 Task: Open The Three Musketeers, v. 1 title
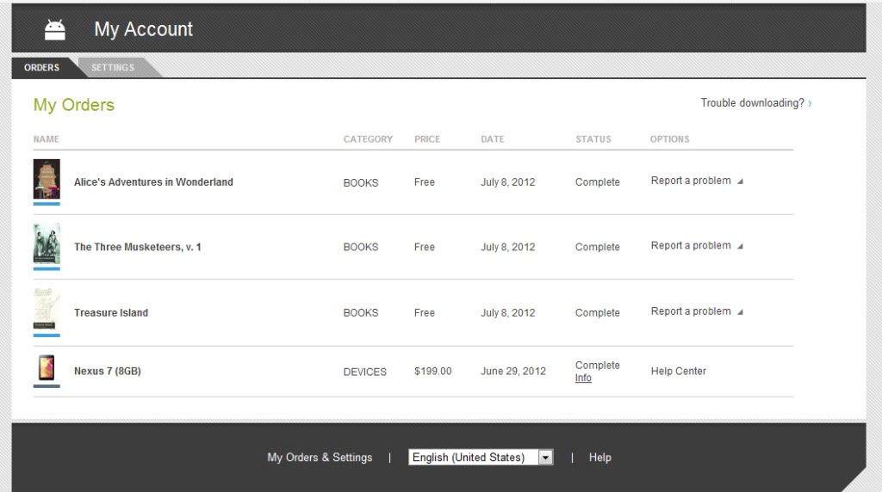[x=138, y=247]
